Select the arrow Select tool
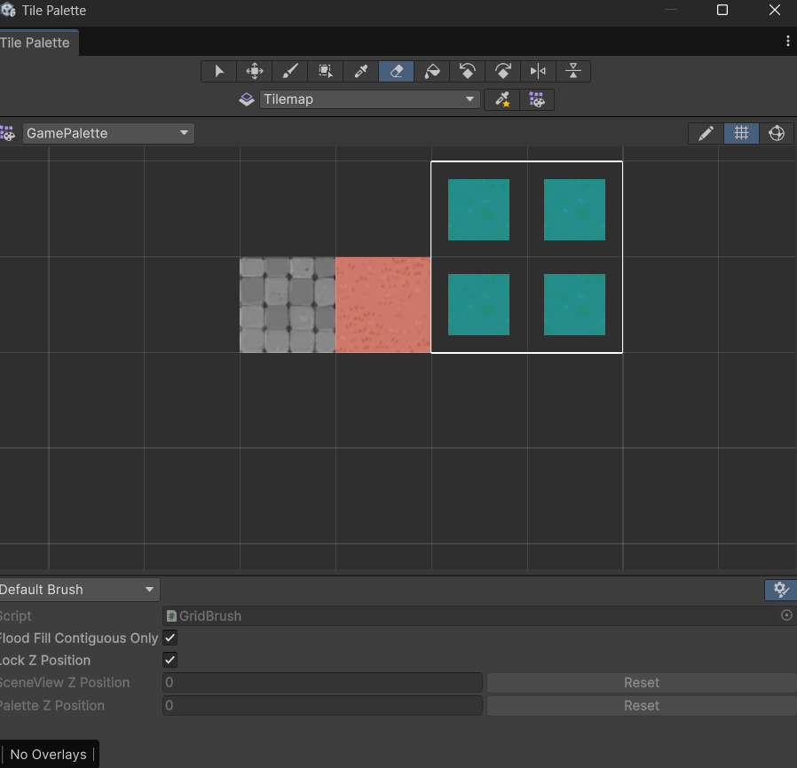Image resolution: width=797 pixels, height=768 pixels. [x=219, y=72]
